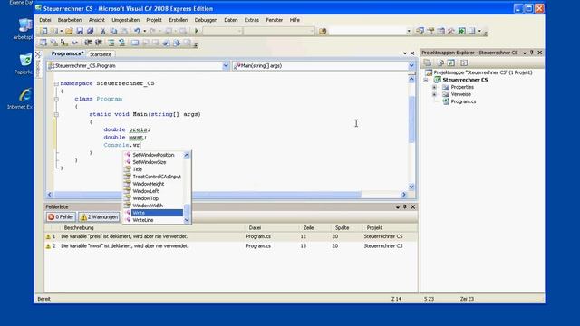Click the IntelliSense list scroll up arrow
The image size is (580, 326).
[187, 155]
